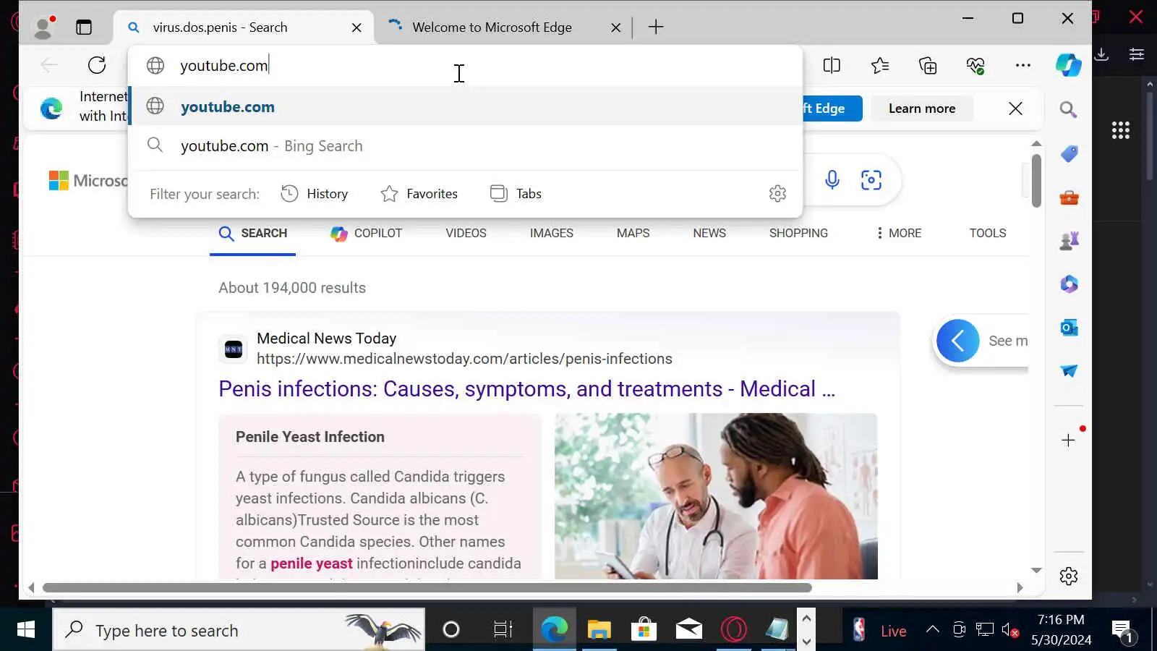Image resolution: width=1157 pixels, height=651 pixels.
Task: Expand the MORE search categories
Action: pyautogui.click(x=898, y=233)
